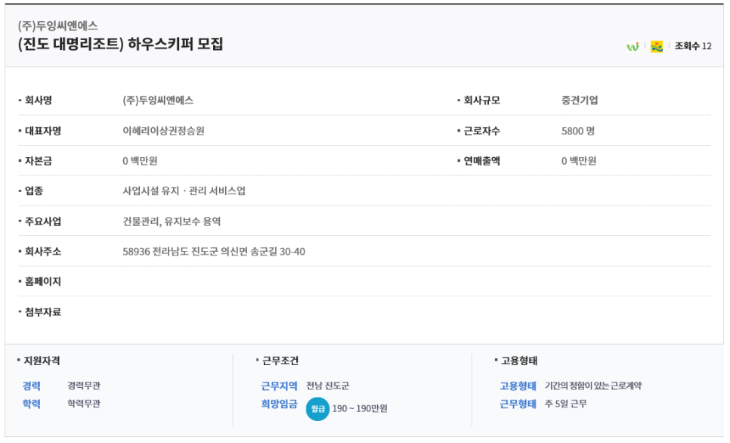Select the 주요사업 label
730x443 pixels.
43,221
